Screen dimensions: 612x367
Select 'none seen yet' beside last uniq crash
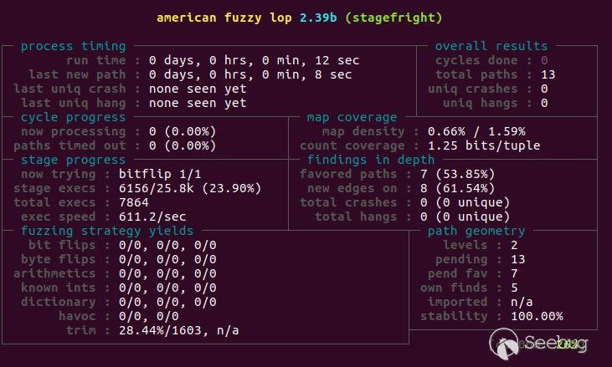pyautogui.click(x=198, y=89)
